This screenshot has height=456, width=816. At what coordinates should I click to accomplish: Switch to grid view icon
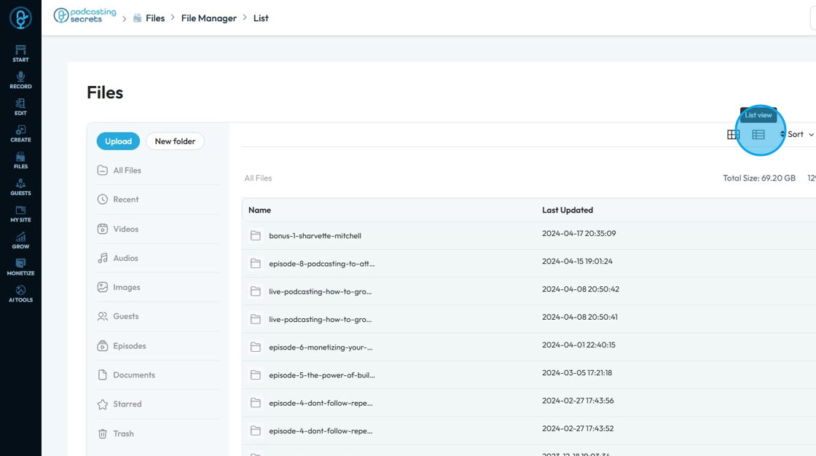pyautogui.click(x=733, y=134)
